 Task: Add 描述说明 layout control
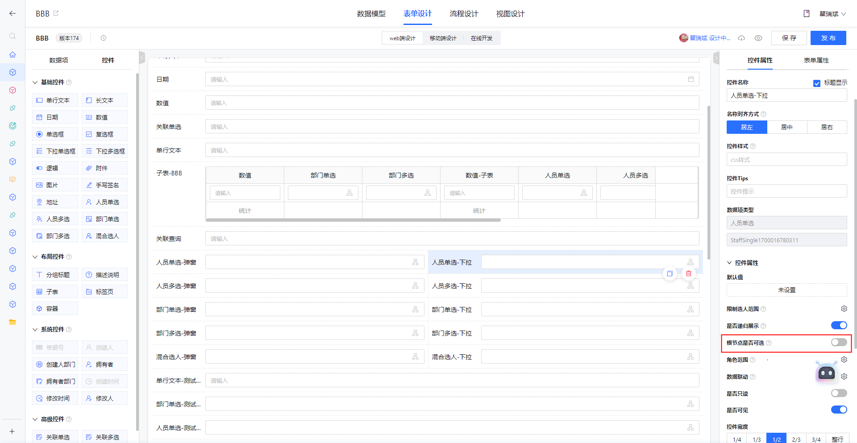(x=104, y=275)
